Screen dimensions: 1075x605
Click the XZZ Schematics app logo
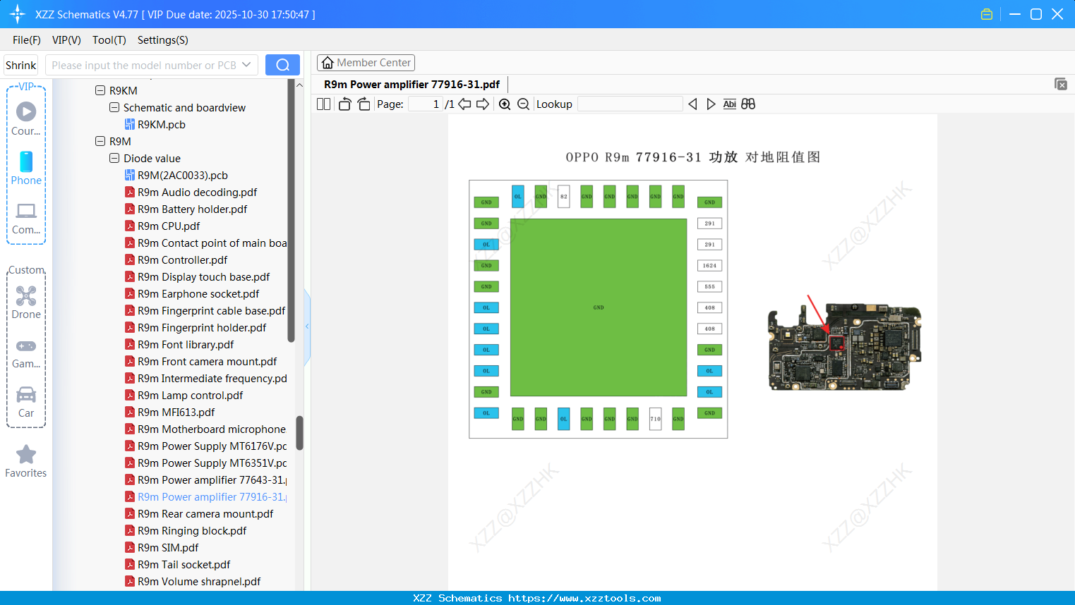point(18,14)
